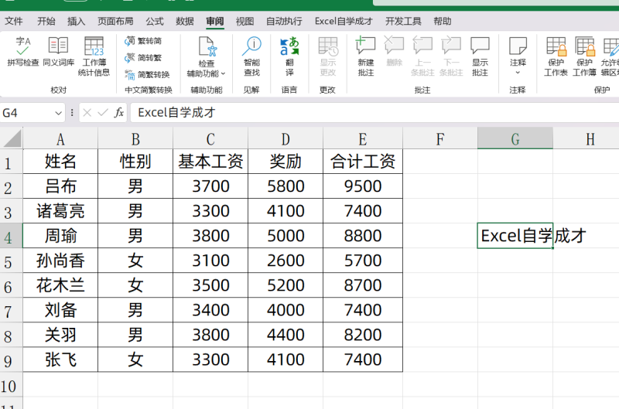This screenshot has height=409, width=619.
Task: Switch to the 视图 tab
Action: pos(245,21)
